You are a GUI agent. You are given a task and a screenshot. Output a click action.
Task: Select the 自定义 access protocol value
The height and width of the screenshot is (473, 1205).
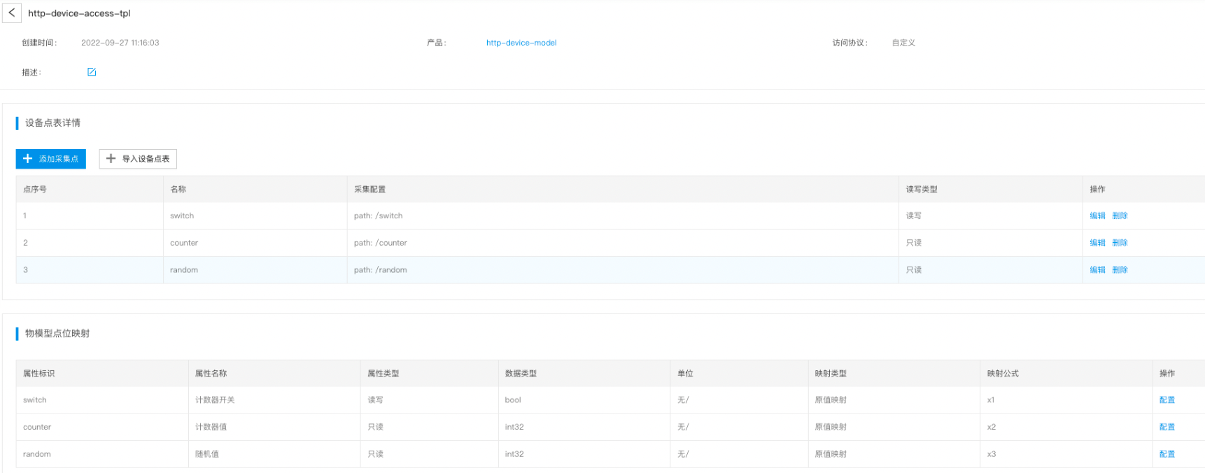(x=903, y=43)
